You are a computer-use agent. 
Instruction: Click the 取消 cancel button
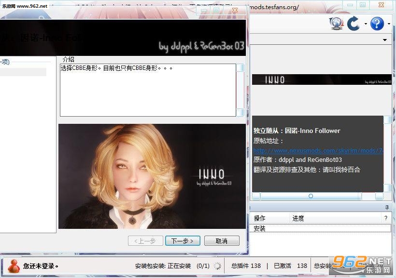tap(222, 241)
